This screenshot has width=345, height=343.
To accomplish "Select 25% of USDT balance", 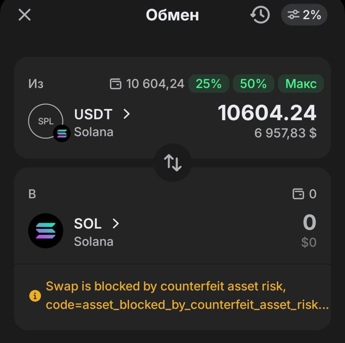I will 209,83.
